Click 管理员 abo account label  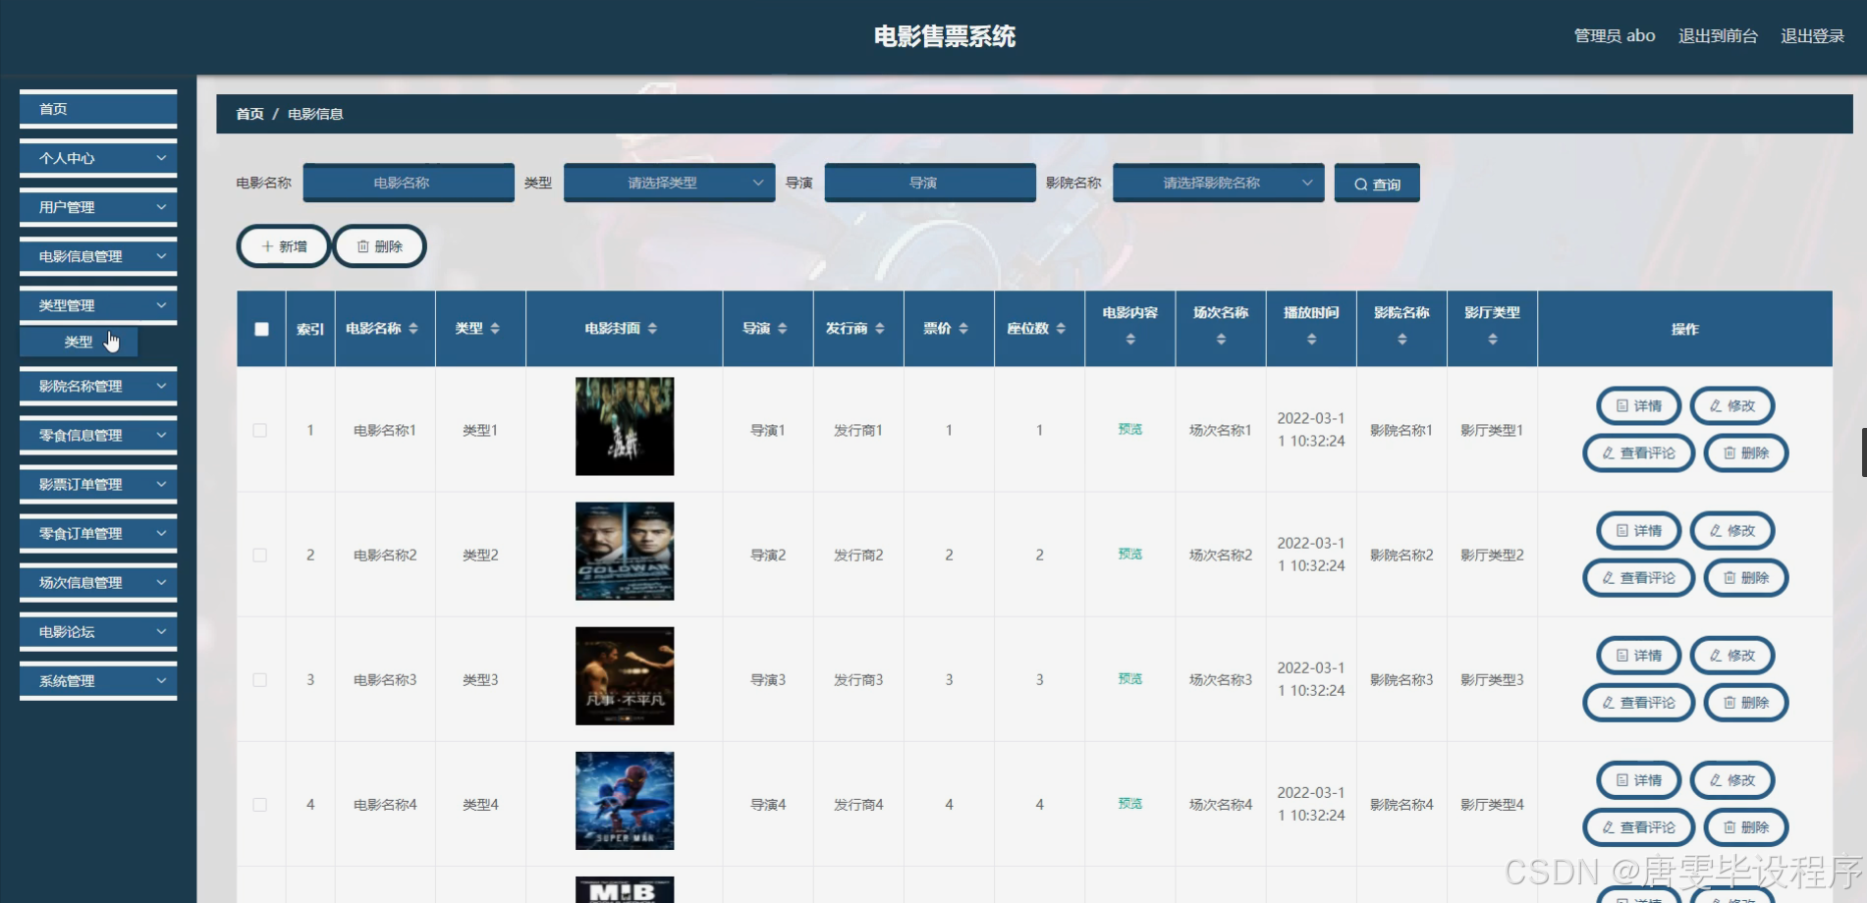tap(1615, 36)
